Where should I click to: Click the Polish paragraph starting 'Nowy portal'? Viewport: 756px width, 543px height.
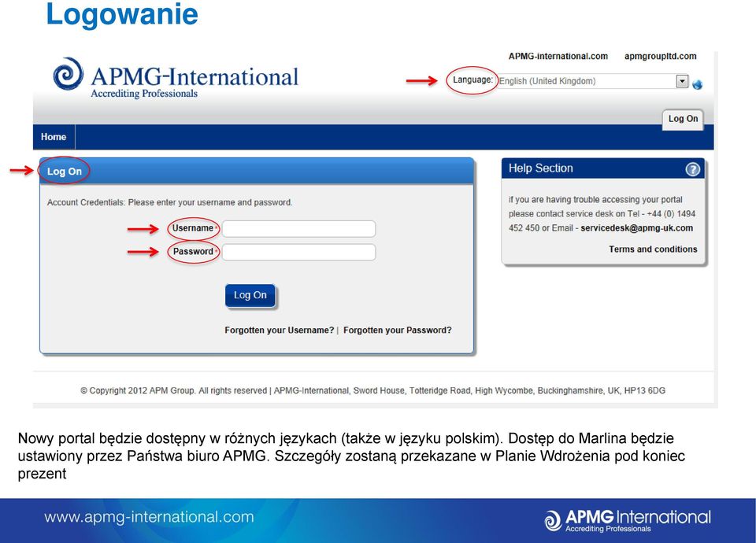pos(351,456)
